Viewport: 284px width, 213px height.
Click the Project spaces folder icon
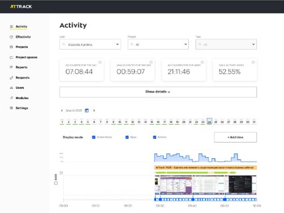pos(12,57)
